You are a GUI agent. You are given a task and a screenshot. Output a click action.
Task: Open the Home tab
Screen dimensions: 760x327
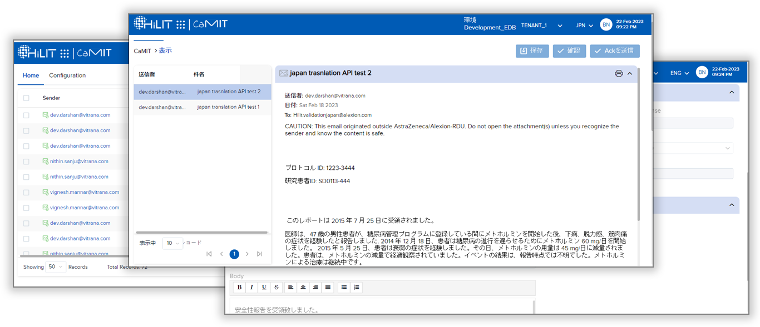click(x=31, y=76)
